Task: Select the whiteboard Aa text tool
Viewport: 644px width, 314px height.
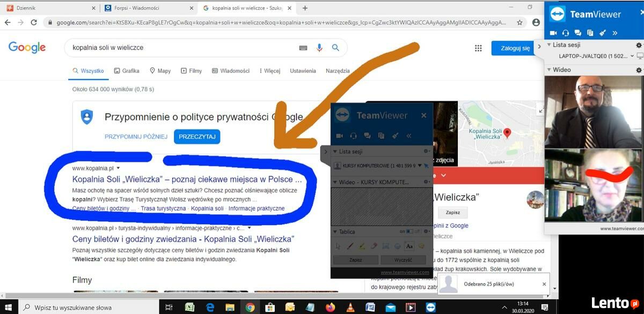Action: 409,246
